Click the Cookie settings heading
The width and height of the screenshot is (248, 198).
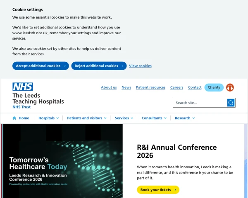point(28,9)
